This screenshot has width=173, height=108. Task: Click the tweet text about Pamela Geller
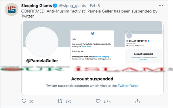(89, 13)
